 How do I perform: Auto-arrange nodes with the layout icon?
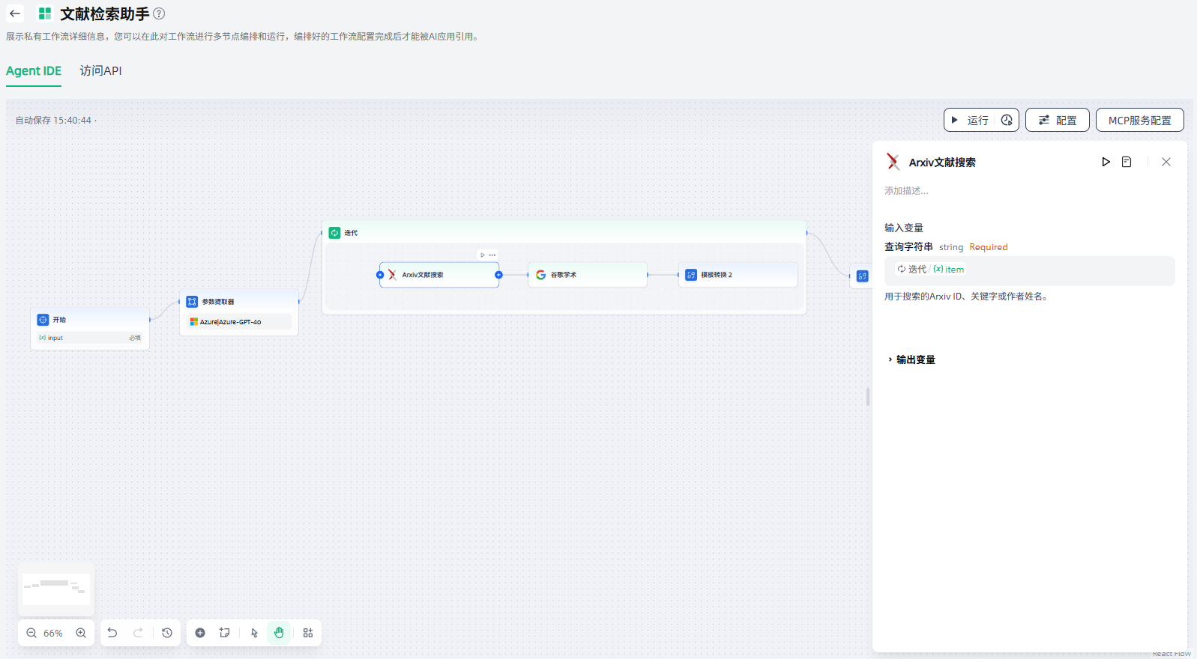[308, 633]
